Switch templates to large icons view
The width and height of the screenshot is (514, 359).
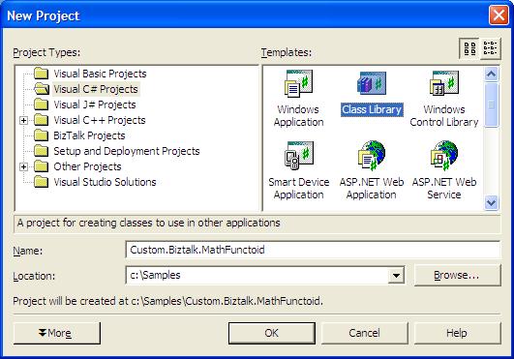pos(469,48)
